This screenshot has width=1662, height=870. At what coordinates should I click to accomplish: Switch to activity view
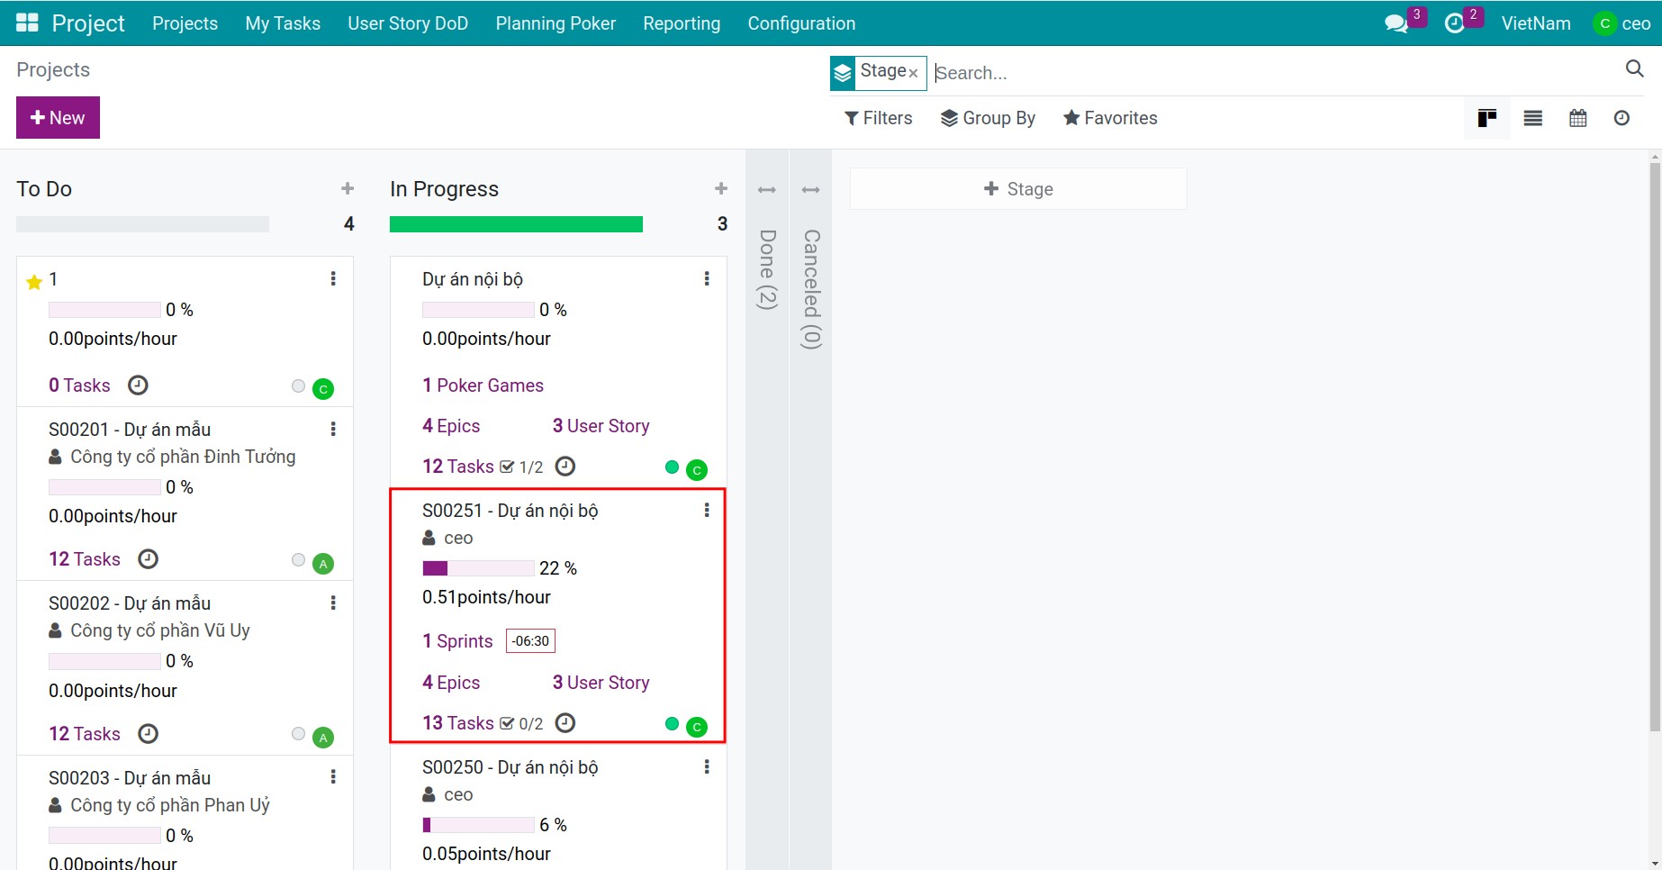tap(1621, 118)
